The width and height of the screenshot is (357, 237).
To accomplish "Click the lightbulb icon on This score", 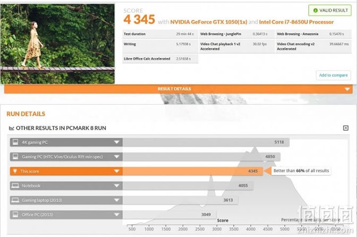I will tap(15, 171).
